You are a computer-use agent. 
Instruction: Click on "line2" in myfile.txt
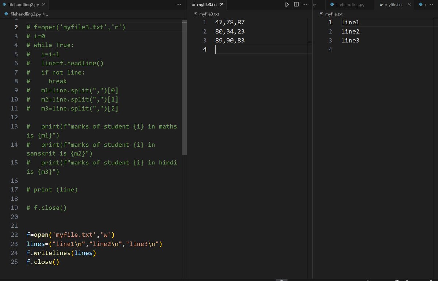point(350,31)
